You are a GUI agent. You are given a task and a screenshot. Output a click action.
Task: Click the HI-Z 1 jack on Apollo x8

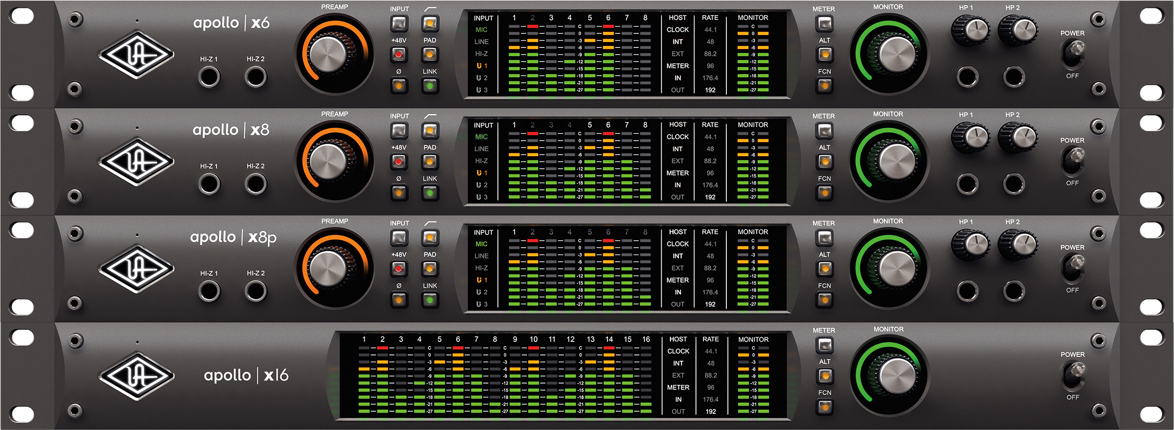click(x=209, y=184)
